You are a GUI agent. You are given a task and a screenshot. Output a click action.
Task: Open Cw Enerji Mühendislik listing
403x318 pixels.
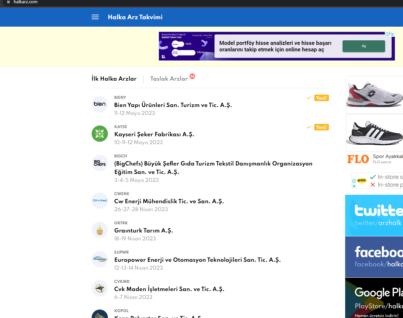(x=169, y=201)
